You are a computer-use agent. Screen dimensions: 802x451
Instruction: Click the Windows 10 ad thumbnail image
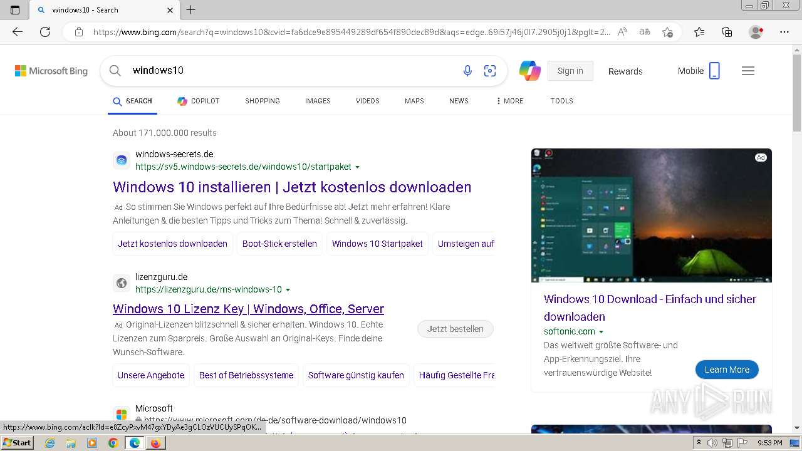click(652, 215)
